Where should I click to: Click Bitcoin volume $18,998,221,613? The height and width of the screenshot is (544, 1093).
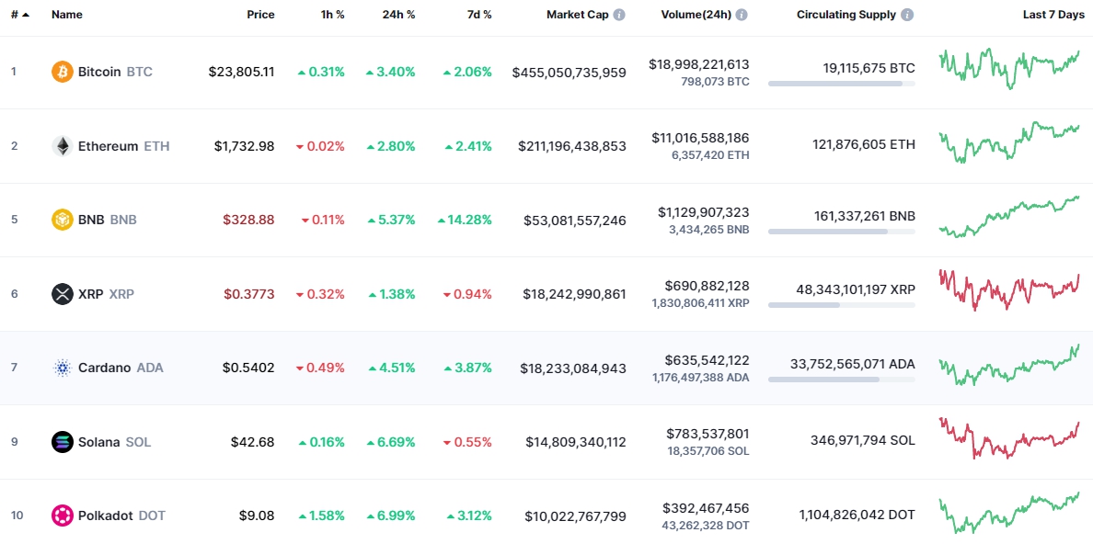click(699, 64)
